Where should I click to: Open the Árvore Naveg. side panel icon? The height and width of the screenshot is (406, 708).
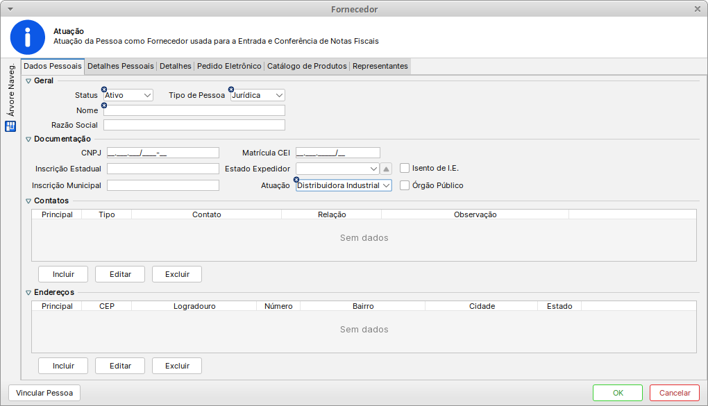tap(10, 126)
